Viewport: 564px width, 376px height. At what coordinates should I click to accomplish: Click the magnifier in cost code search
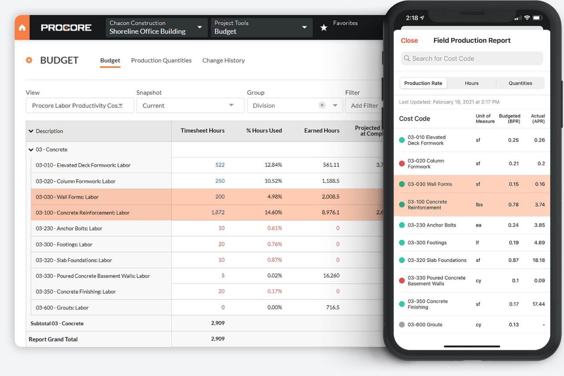coord(406,59)
